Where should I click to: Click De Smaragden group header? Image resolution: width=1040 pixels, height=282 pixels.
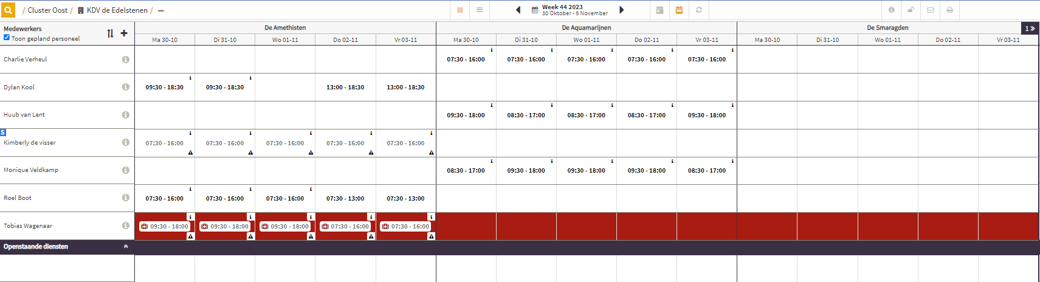point(887,28)
